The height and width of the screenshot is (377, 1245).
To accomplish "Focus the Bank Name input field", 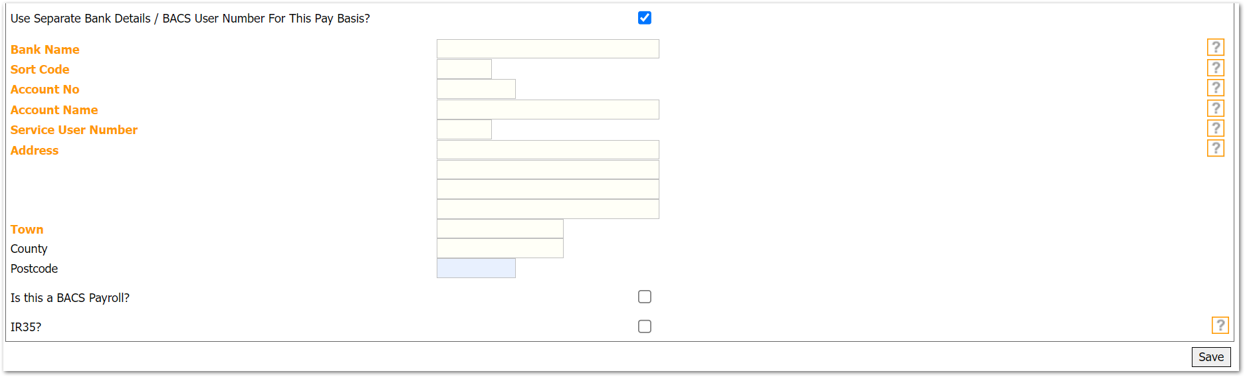I will point(548,49).
